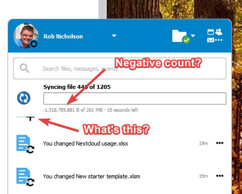
Task: Click the search magnifier icon
Action: (x=24, y=68)
